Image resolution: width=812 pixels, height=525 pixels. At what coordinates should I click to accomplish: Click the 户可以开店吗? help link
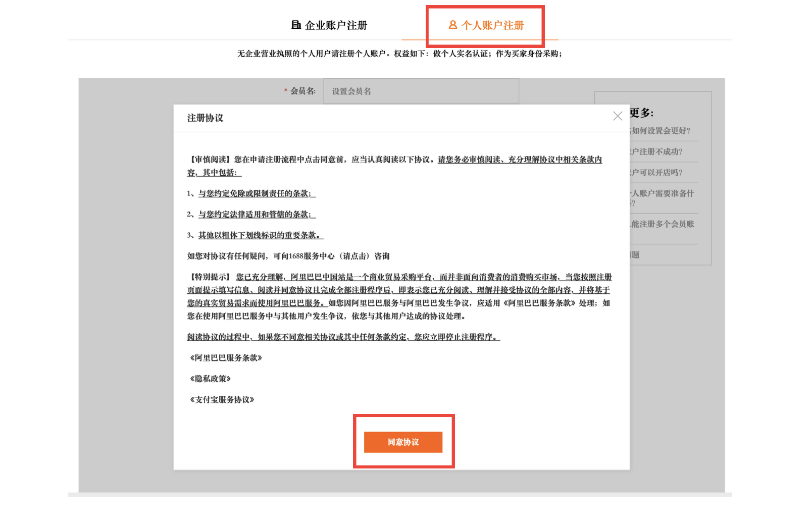[x=656, y=173]
